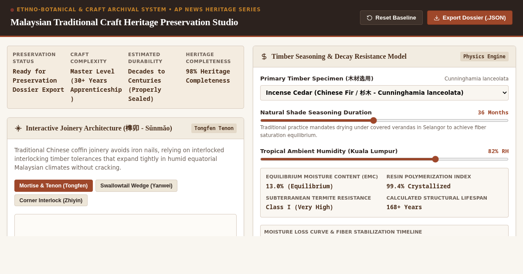Click the Tongfen Tenon badge

214,128
